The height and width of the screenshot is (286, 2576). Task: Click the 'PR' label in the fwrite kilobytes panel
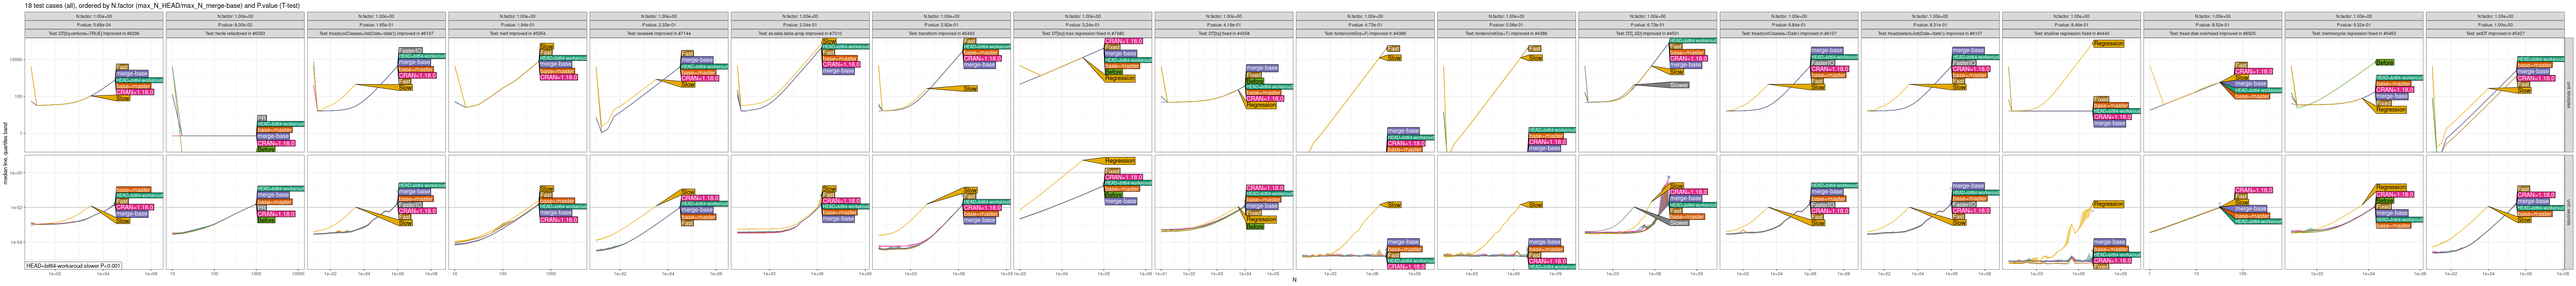coord(261,118)
